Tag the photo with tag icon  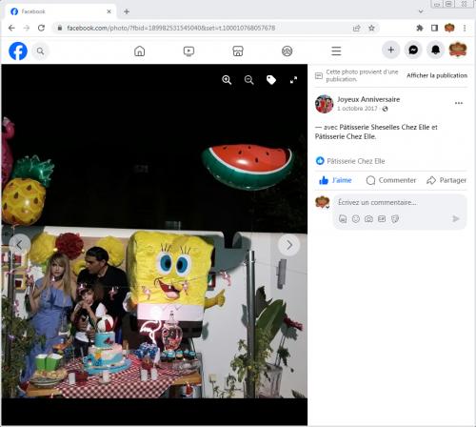pyautogui.click(x=271, y=80)
